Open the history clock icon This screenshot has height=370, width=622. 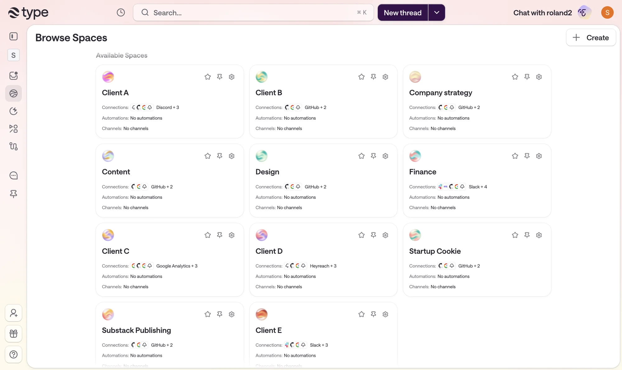pyautogui.click(x=121, y=12)
